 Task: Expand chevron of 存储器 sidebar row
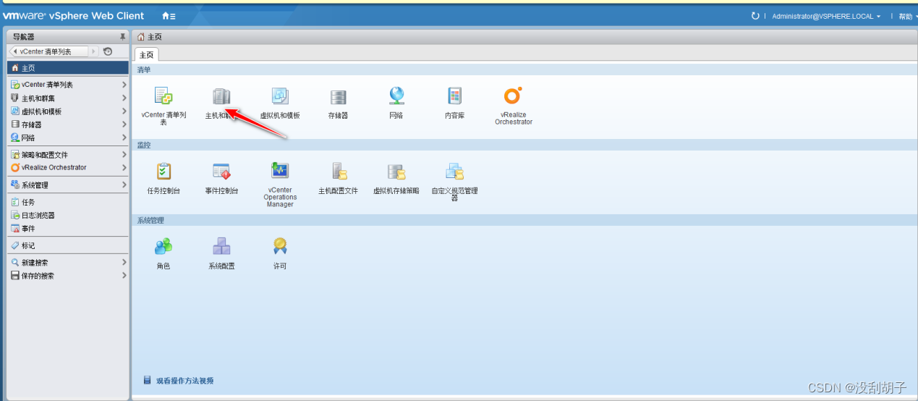point(124,124)
